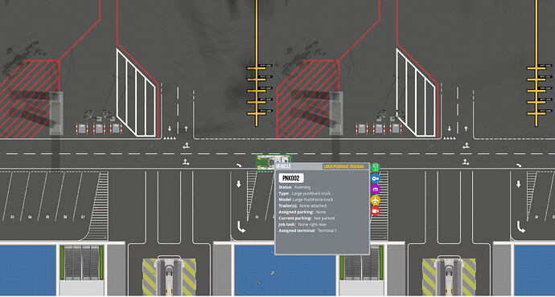Click the Assigned terminal: Terminal 1 entry
The width and height of the screenshot is (555, 297).
[307, 230]
